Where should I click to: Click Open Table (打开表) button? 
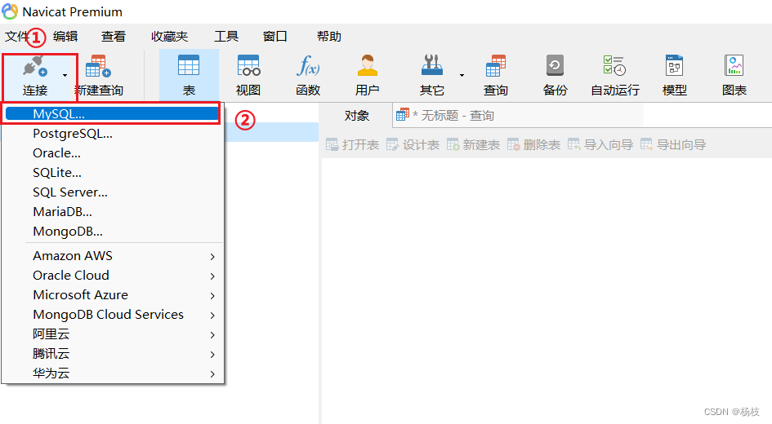point(352,145)
